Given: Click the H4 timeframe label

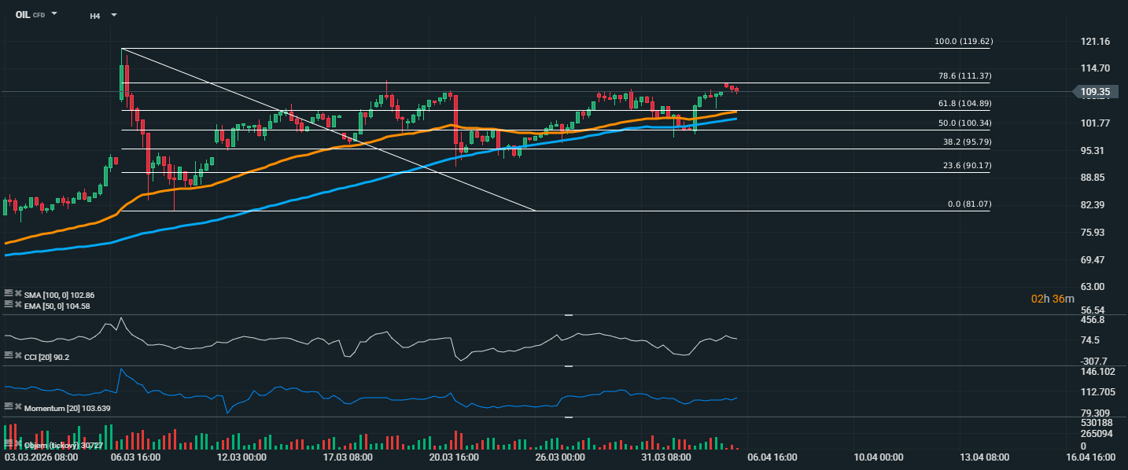Looking at the screenshot, I should click(x=95, y=15).
